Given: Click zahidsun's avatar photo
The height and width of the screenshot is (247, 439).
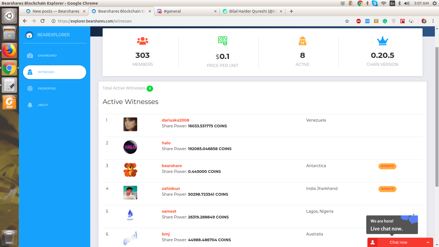Looking at the screenshot, I should (x=130, y=193).
